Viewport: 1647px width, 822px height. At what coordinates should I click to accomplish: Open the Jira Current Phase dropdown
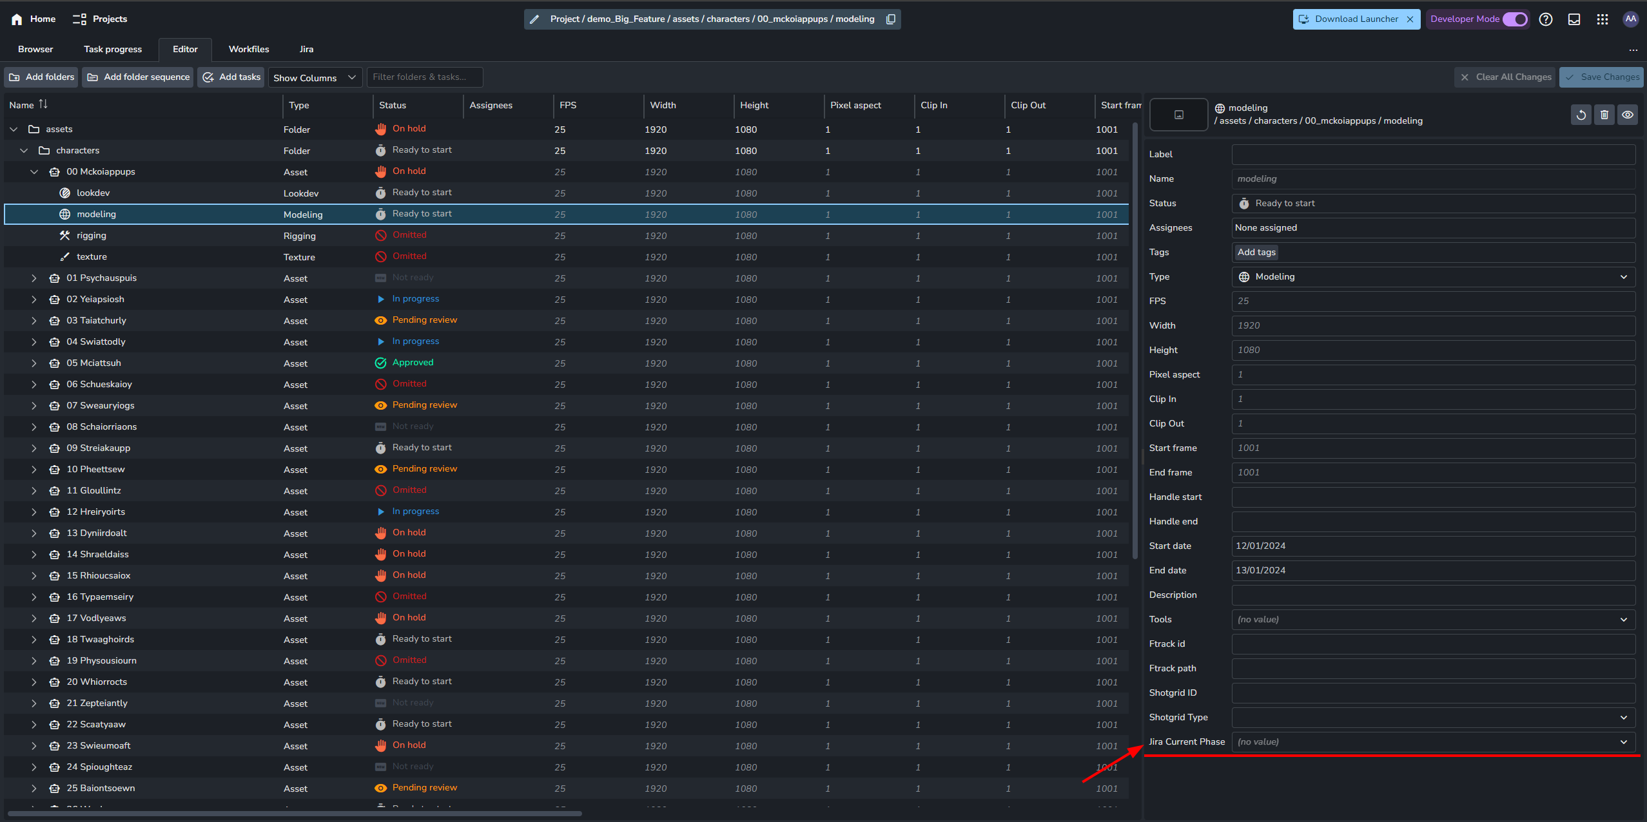[x=1433, y=742]
